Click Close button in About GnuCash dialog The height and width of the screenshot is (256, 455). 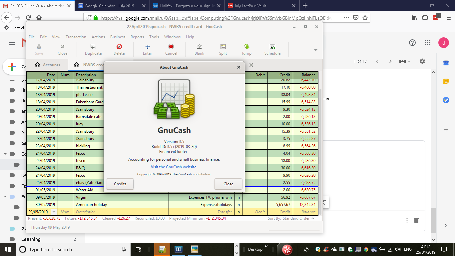coord(228,184)
